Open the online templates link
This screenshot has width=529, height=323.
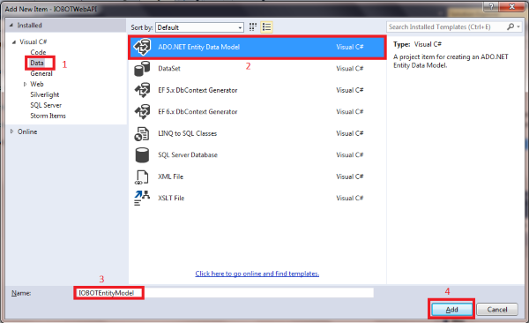[257, 274]
